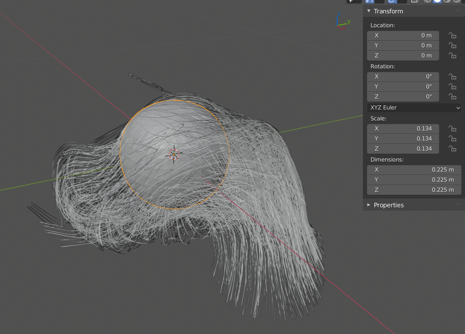465x334 pixels.
Task: Click the green Y axis on the navigation gizmo
Action: point(349,22)
